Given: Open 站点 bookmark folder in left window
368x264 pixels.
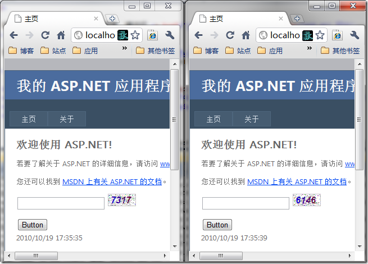Looking at the screenshot, I should pos(53,51).
